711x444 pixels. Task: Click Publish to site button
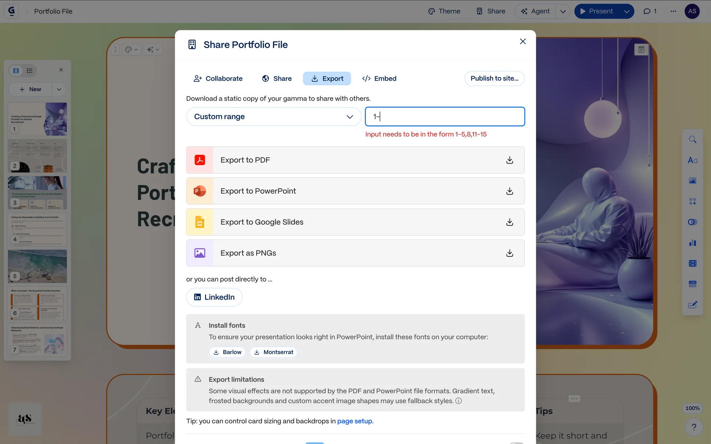coord(494,78)
